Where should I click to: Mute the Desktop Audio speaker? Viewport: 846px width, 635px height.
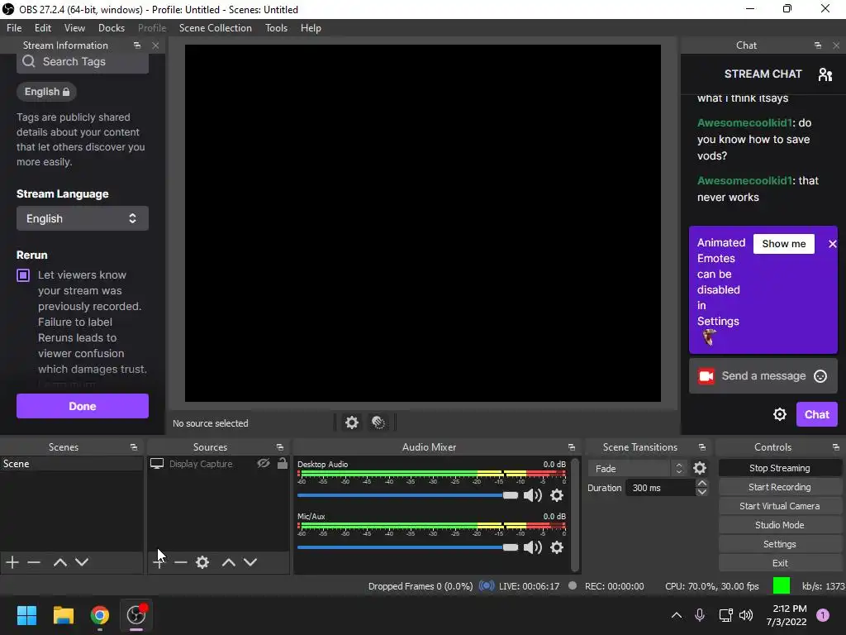[533, 495]
